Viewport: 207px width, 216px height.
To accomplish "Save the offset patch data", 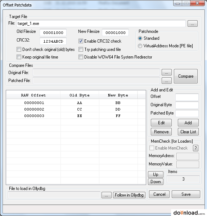I will coord(186,194).
